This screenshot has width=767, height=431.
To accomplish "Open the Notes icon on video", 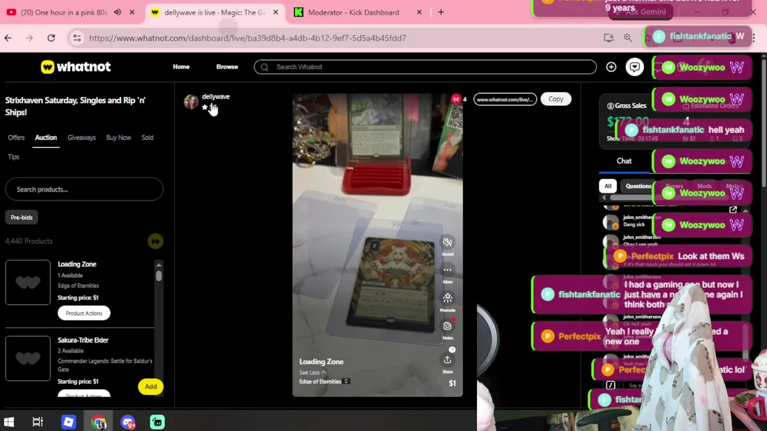I will pos(448,326).
